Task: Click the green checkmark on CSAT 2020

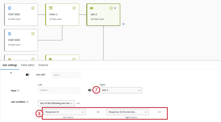Action: click(33, 8)
